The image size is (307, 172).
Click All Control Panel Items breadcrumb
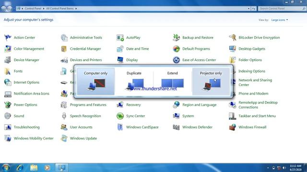click(x=59, y=9)
